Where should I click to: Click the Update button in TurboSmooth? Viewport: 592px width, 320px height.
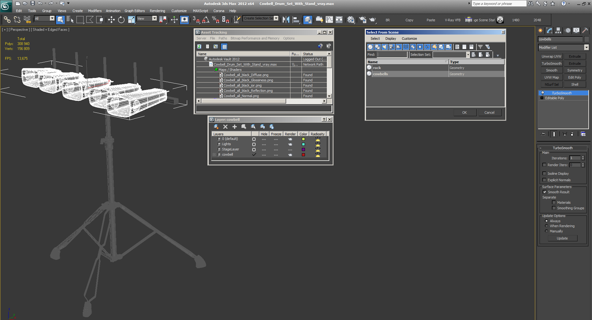point(562,238)
